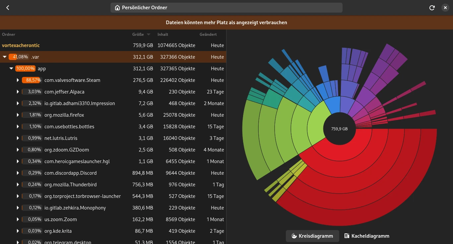Collapse the app folder
The image size is (453, 244).
coord(11,69)
